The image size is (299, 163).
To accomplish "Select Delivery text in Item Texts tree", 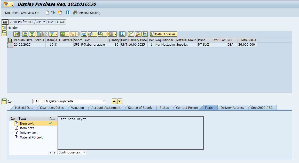I will pyautogui.click(x=29, y=133).
